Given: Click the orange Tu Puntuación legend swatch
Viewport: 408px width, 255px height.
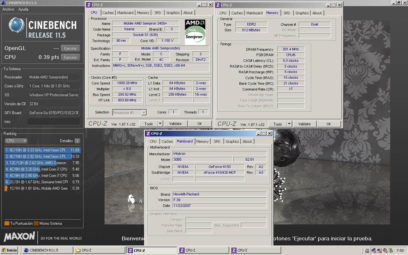Looking at the screenshot, I should pos(7,223).
